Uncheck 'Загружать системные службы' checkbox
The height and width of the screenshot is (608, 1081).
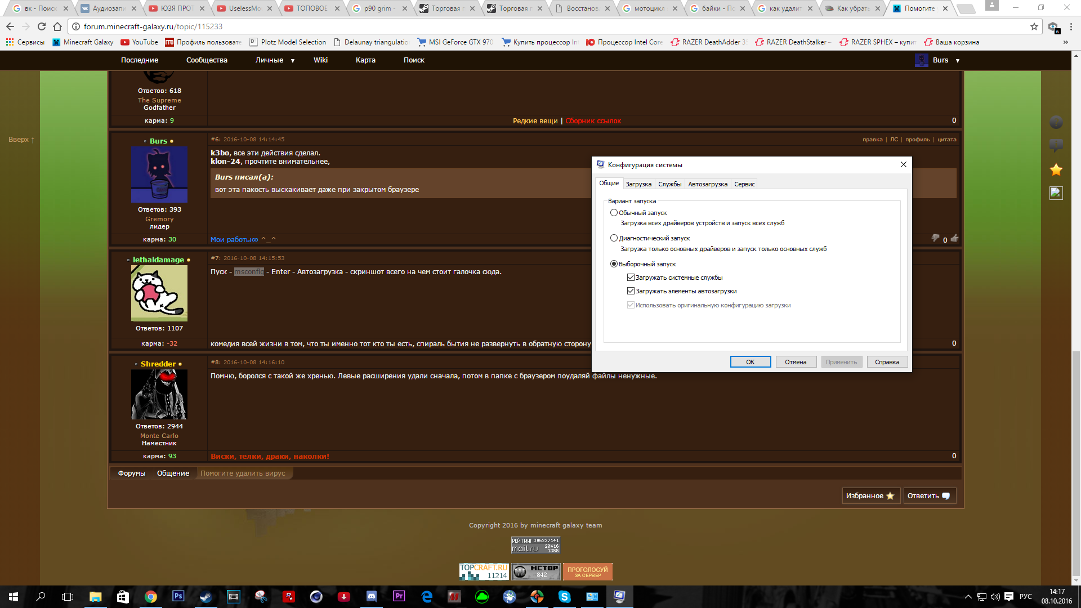click(x=631, y=278)
